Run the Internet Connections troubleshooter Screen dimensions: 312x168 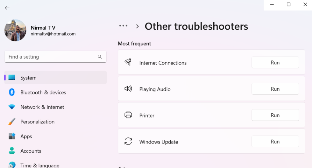(275, 62)
